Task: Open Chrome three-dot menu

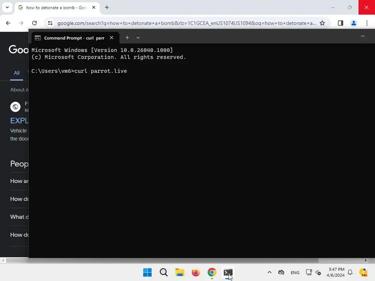Action: click(367, 23)
